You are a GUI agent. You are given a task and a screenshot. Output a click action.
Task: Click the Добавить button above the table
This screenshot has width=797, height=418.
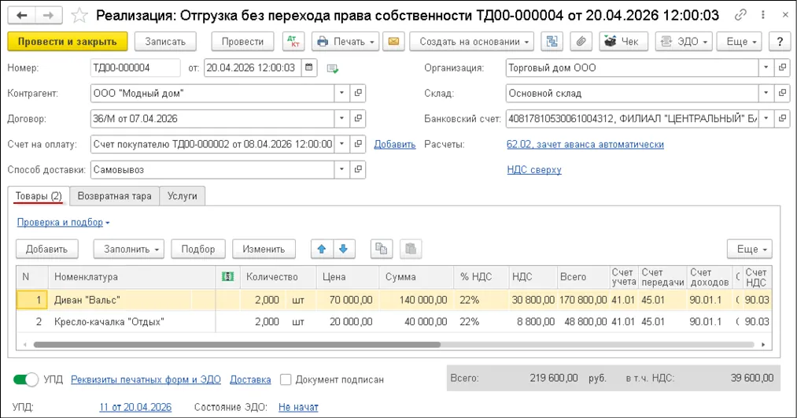tap(46, 249)
